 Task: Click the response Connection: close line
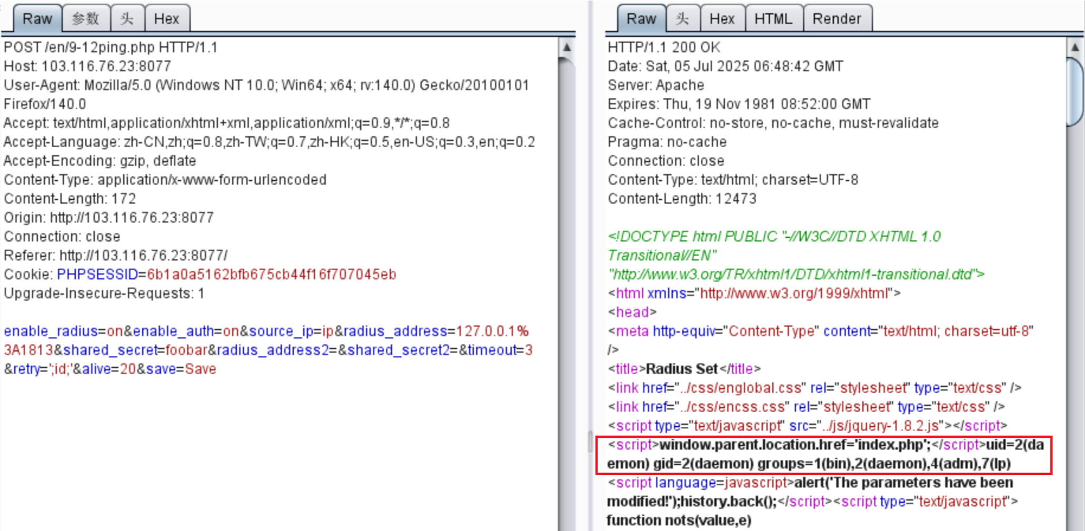point(666,161)
